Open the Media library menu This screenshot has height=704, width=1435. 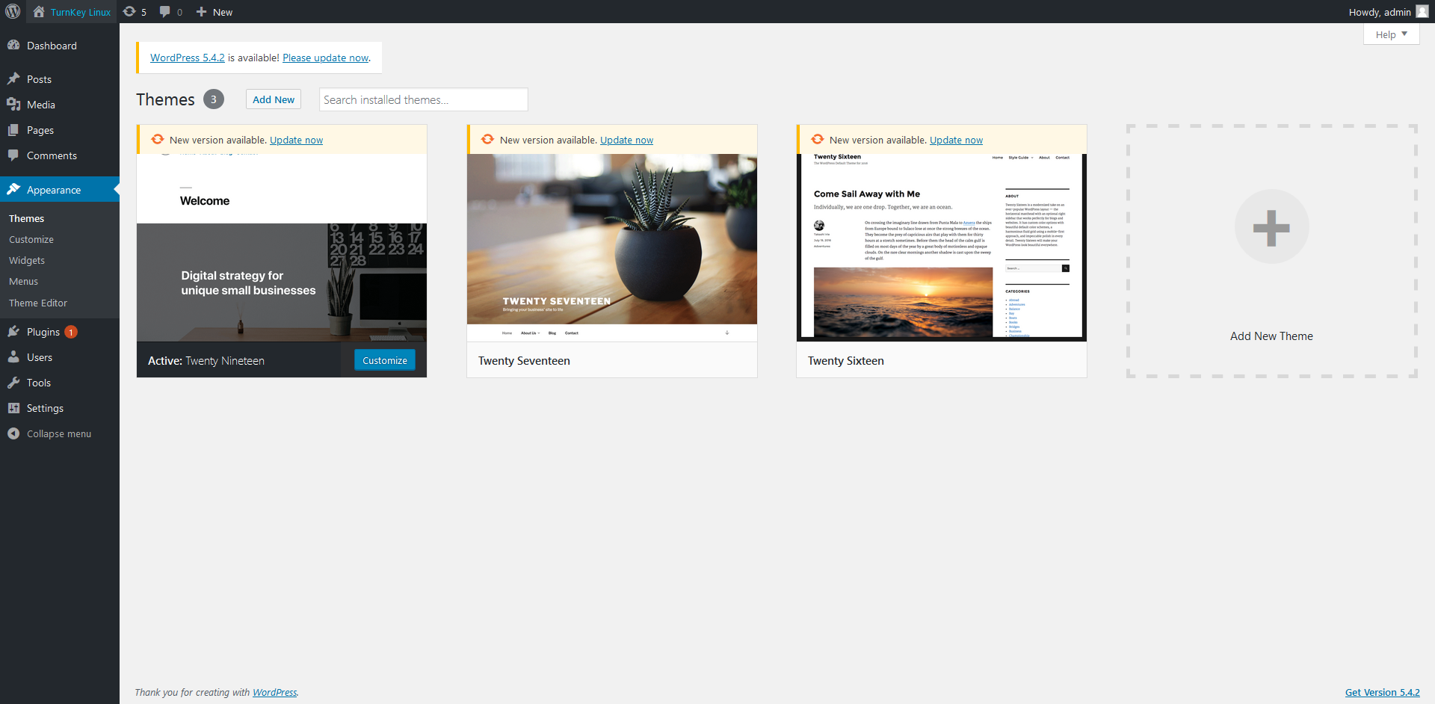[x=41, y=105]
